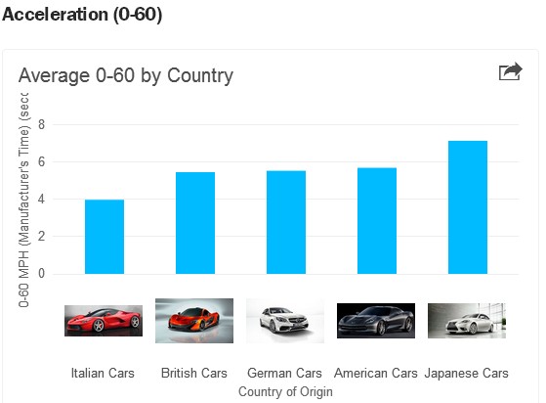Click the Italian Cars label
Screen dimensions: 546x403
(103, 373)
